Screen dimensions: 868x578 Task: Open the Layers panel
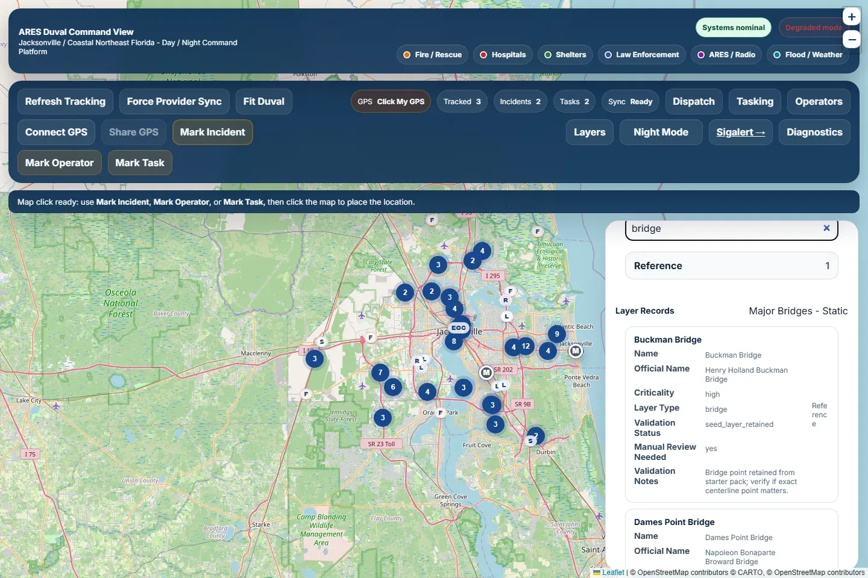[x=590, y=132]
